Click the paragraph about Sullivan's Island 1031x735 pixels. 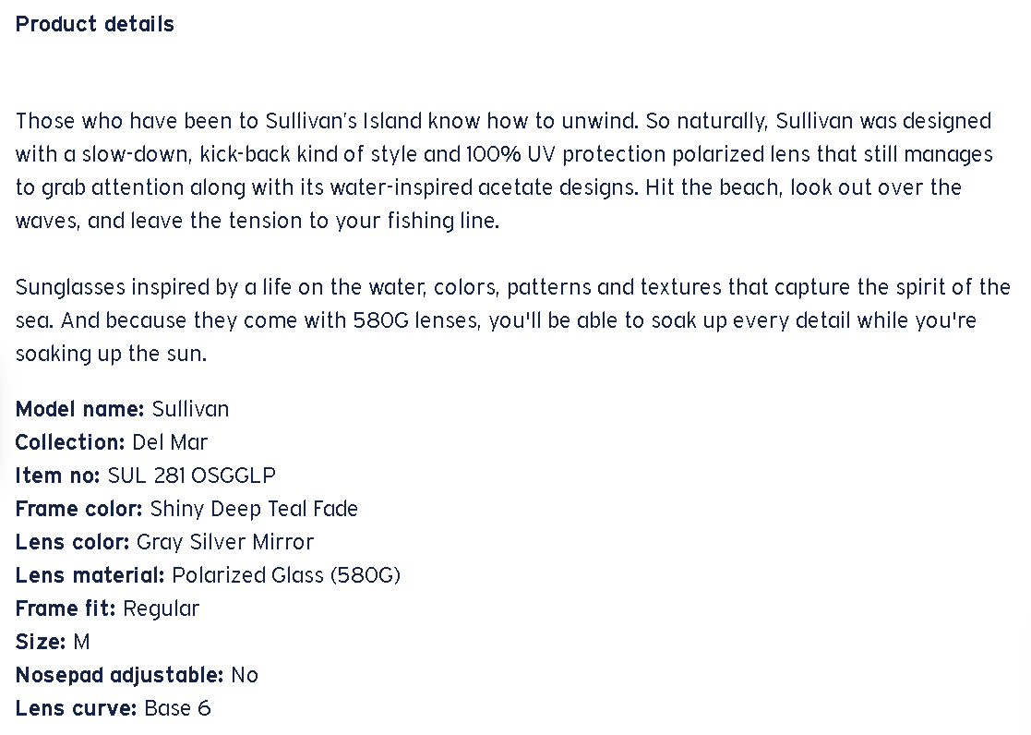(x=504, y=171)
